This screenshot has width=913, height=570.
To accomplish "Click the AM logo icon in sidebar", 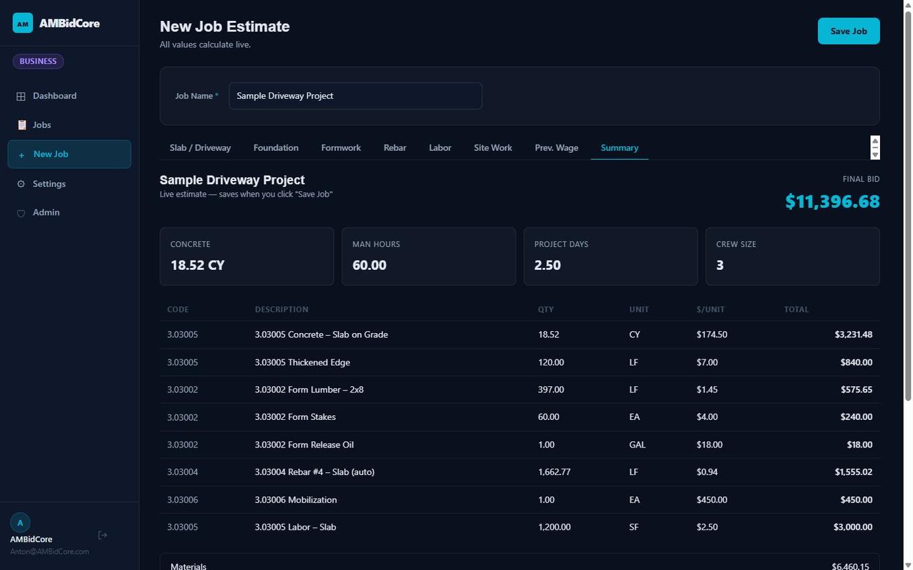I will (22, 23).
